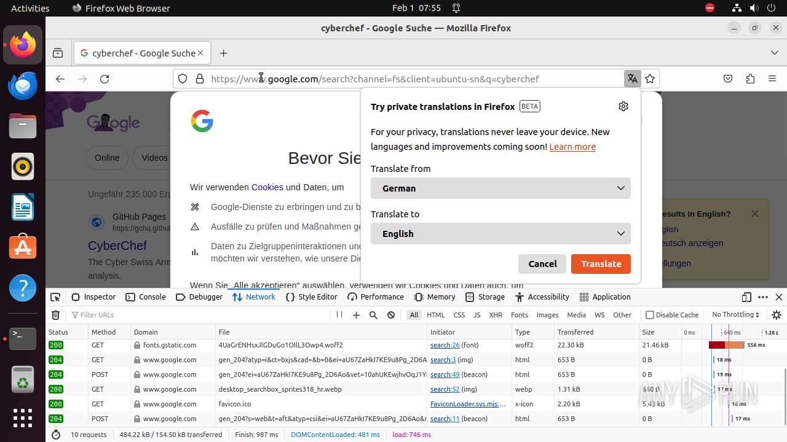Click the Firefox translate page icon

(x=632, y=79)
